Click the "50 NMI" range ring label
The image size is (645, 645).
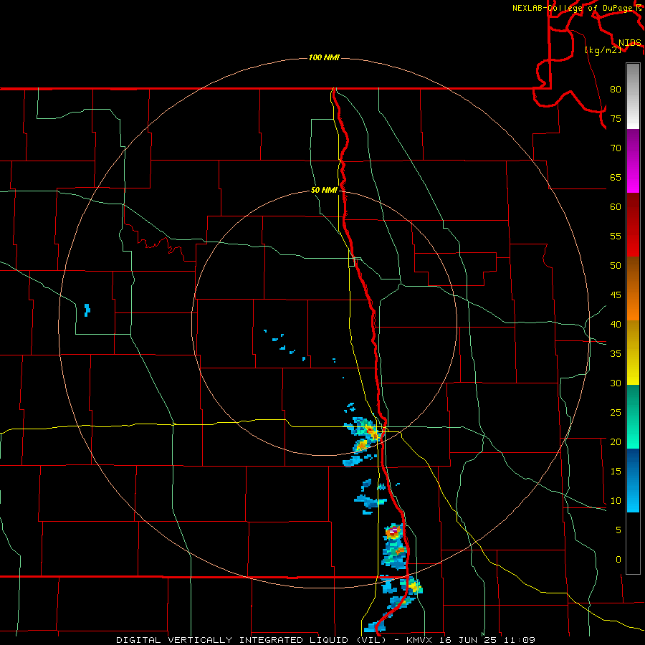tap(324, 190)
